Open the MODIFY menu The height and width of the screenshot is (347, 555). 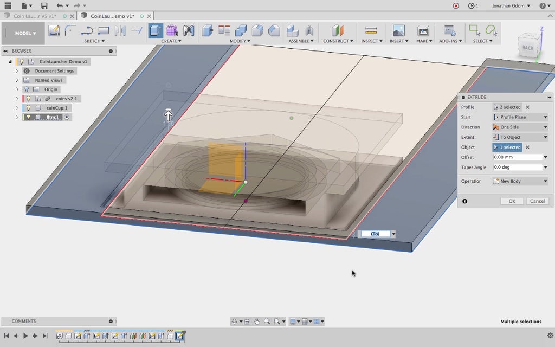[x=240, y=41]
